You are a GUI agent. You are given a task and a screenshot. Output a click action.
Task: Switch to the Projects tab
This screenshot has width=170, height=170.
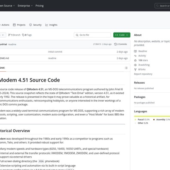pos(19,25)
